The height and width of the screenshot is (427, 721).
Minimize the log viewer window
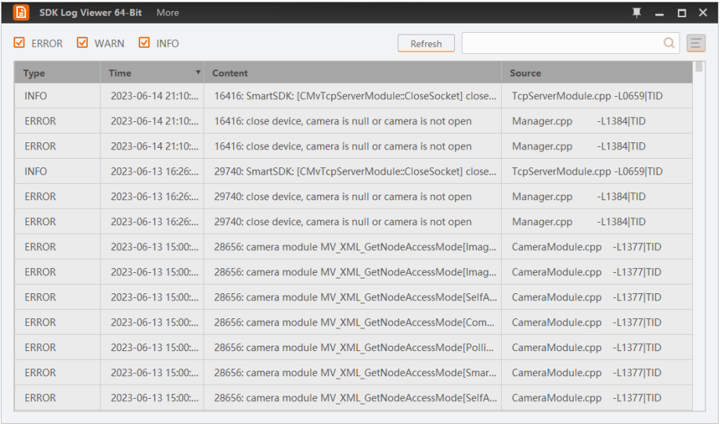[660, 13]
